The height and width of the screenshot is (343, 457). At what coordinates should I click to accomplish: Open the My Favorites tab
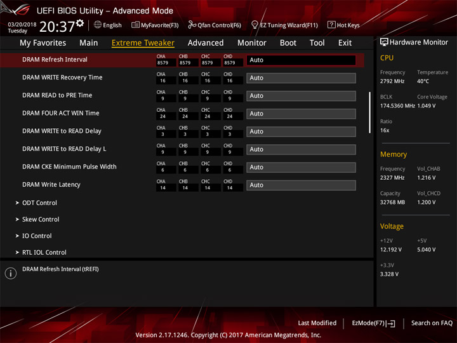pyautogui.click(x=43, y=43)
